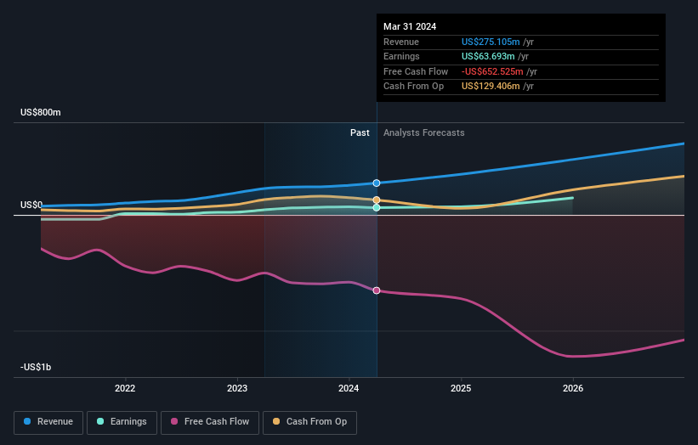Click the teal Earnings data point
This screenshot has width=698, height=445.
click(377, 207)
